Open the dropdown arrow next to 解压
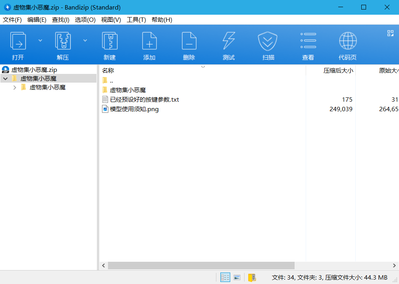The width and height of the screenshot is (399, 284). click(x=85, y=41)
